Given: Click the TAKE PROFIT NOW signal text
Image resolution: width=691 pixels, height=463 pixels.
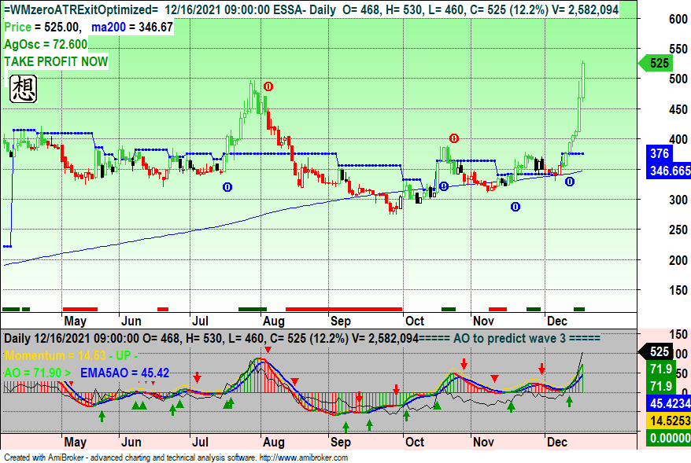Looking at the screenshot, I should 56,61.
